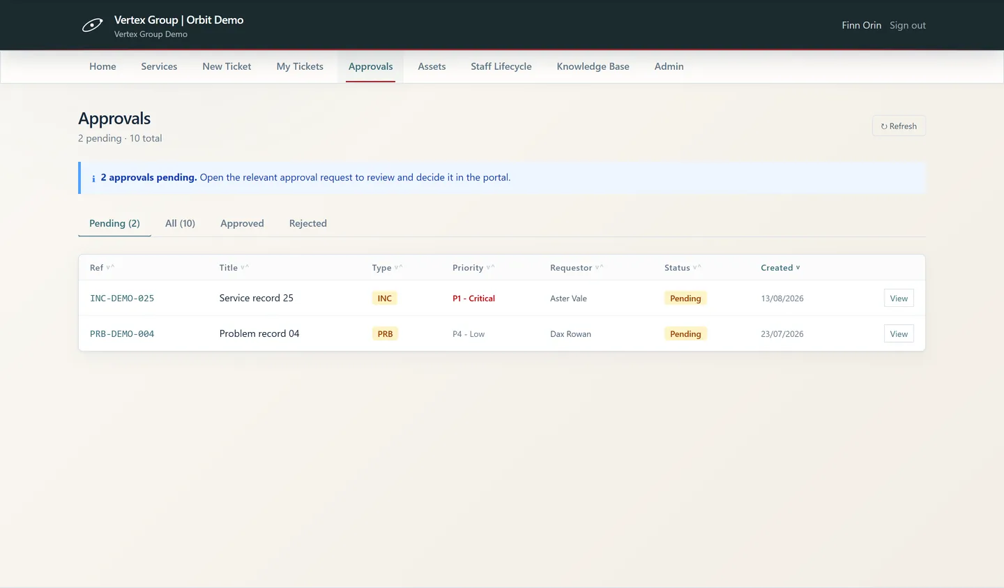Open the New Ticket page

coord(227,67)
